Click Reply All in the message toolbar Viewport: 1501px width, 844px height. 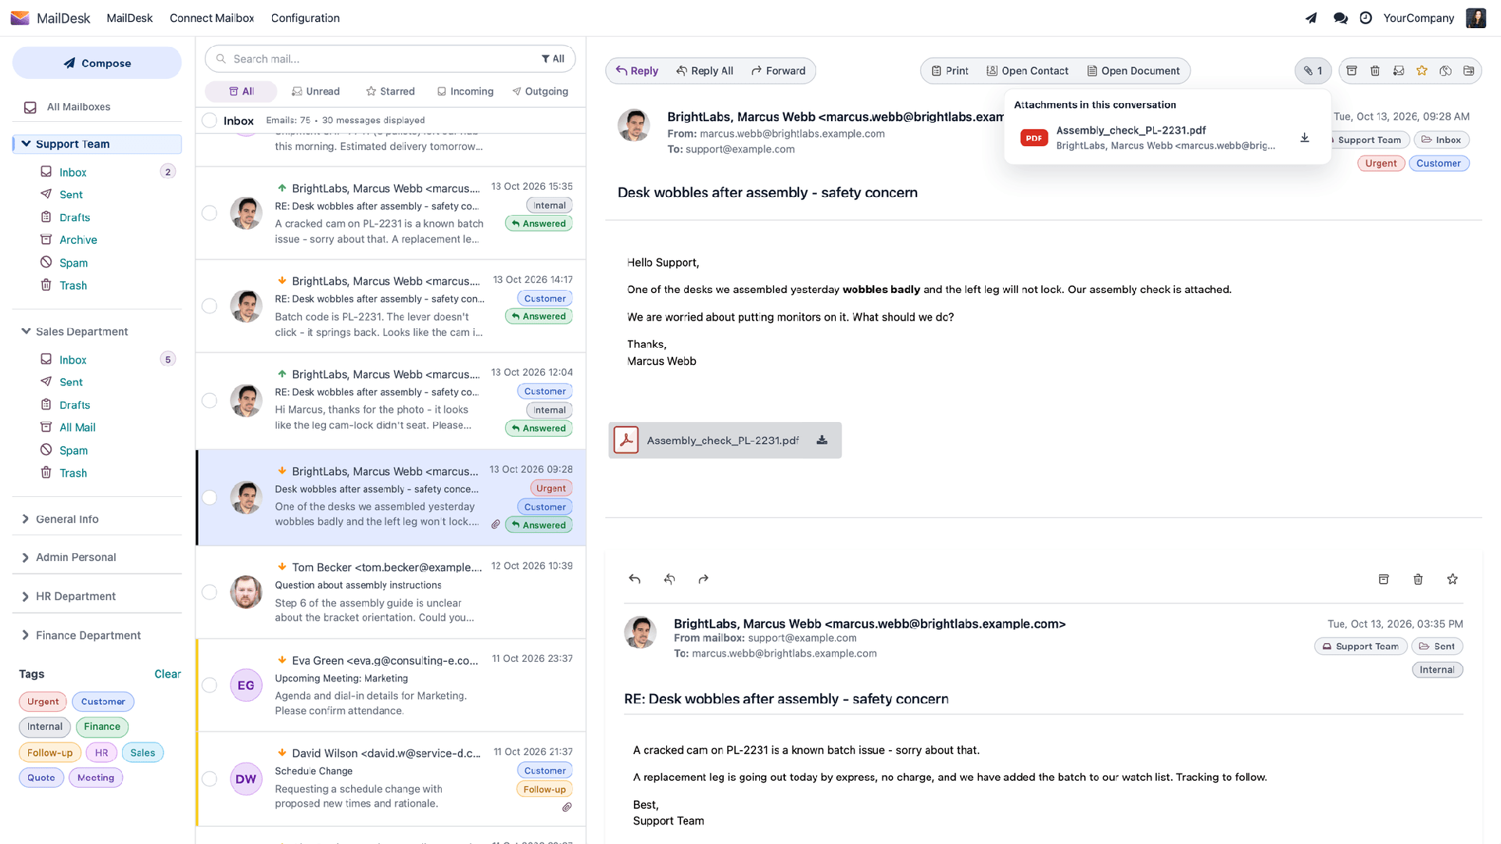pos(704,70)
